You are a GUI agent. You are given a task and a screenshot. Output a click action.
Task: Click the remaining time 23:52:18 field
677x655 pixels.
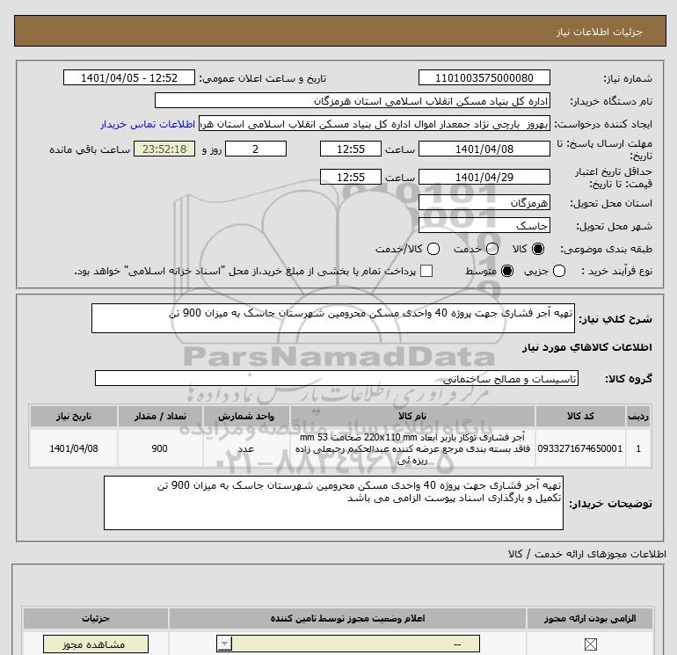(164, 149)
